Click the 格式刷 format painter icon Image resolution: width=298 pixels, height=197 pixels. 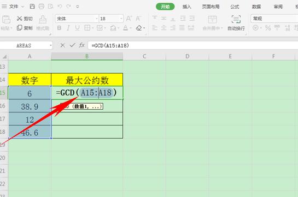click(x=43, y=20)
